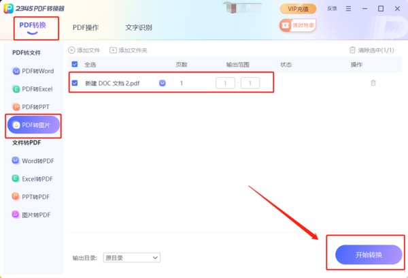Select PPT转PDF text in the sidebar
The width and height of the screenshot is (408, 278).
[x=35, y=197]
